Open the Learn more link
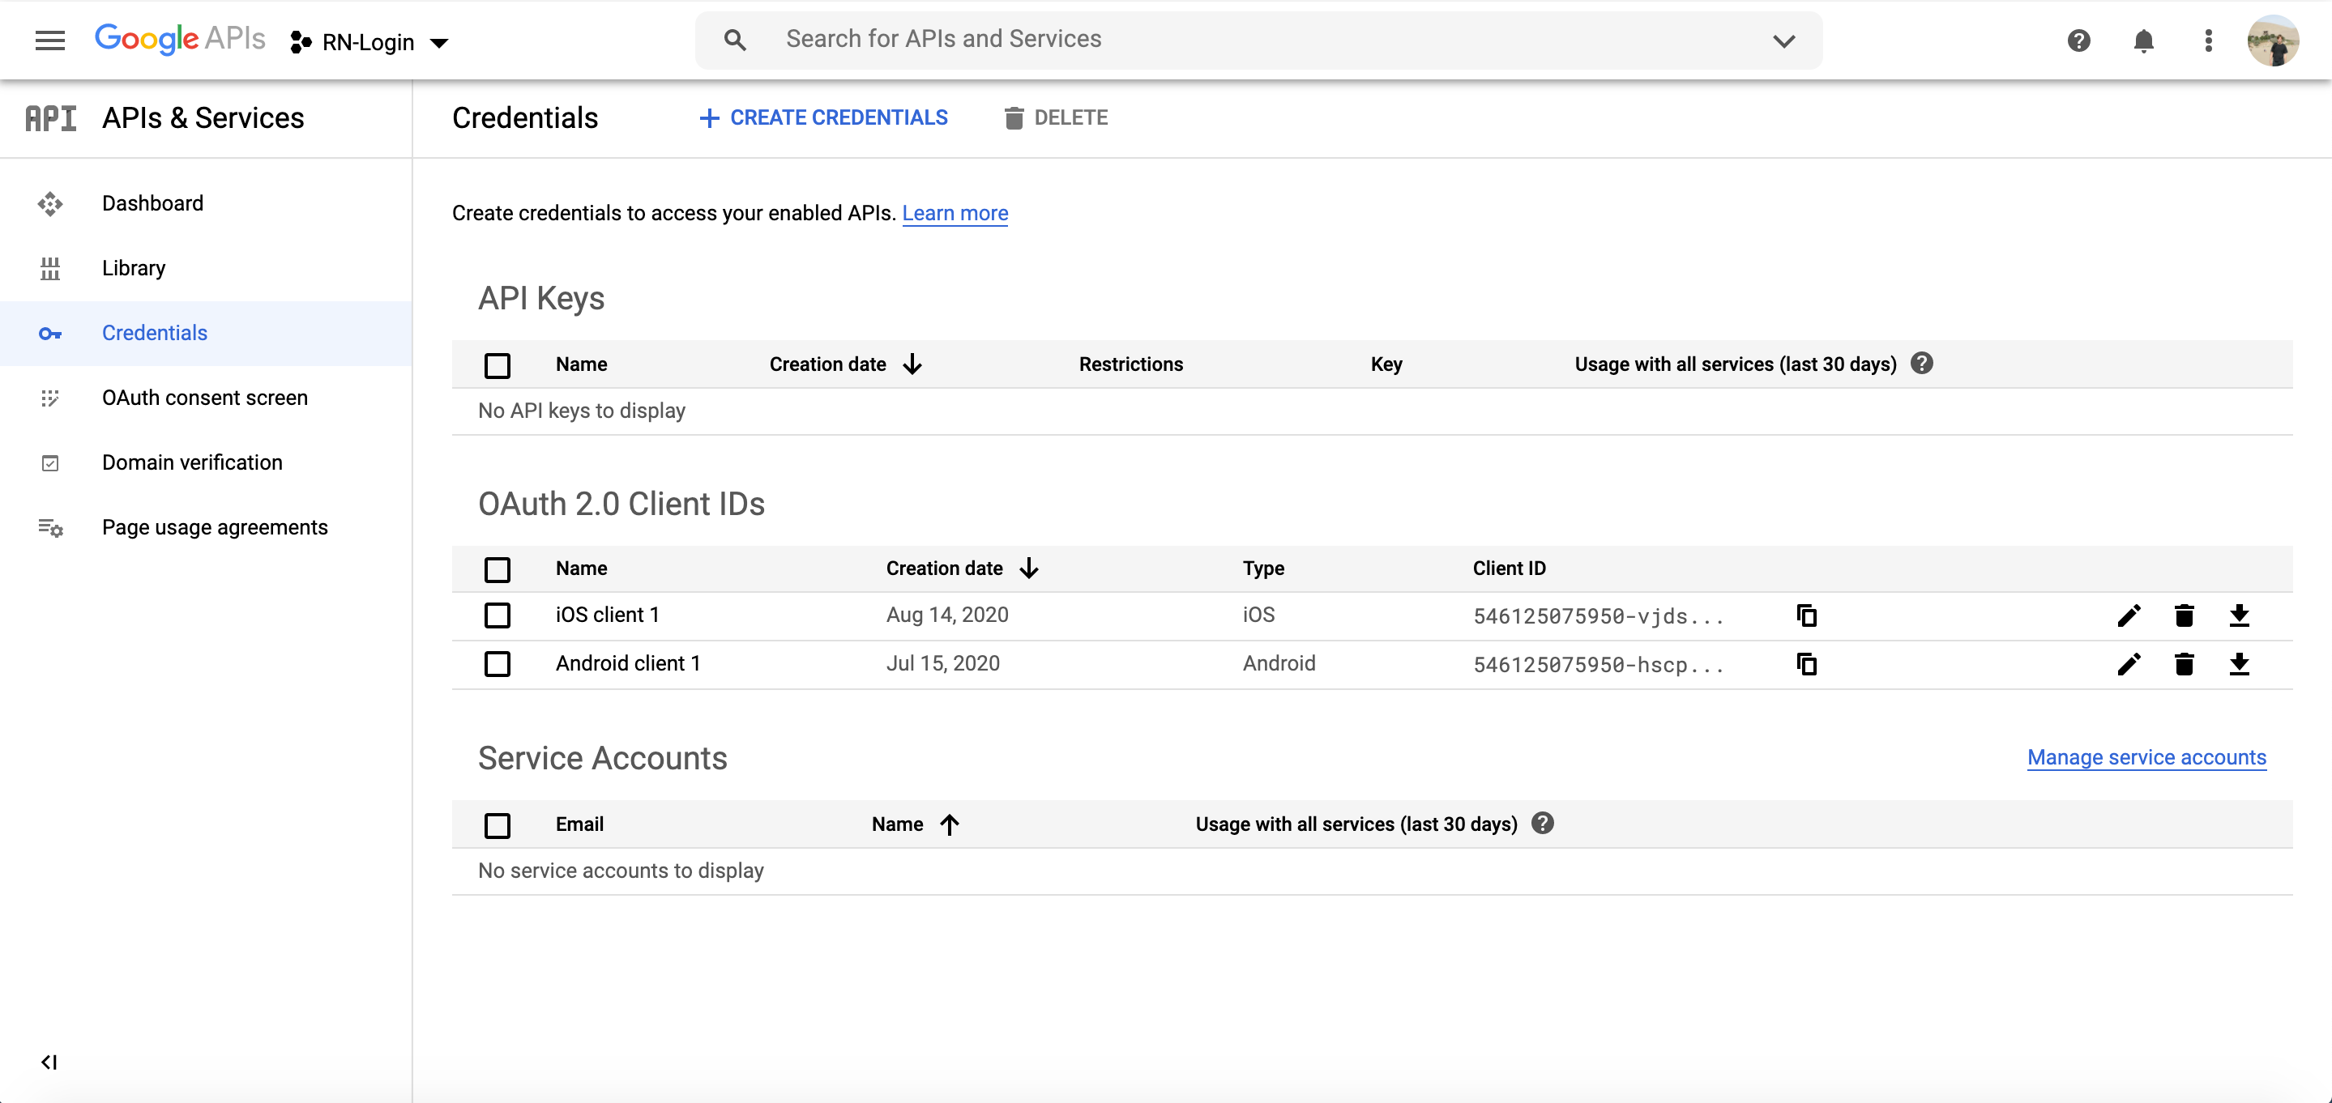Screen dimensions: 2332x1103 [x=955, y=214]
